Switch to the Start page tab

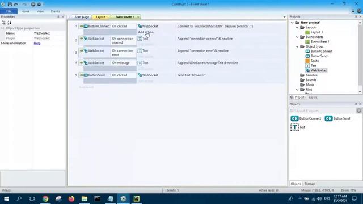click(x=82, y=17)
